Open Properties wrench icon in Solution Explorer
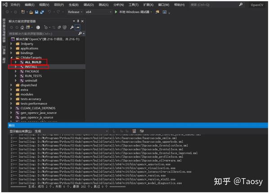270x194 pixels. tap(72, 27)
